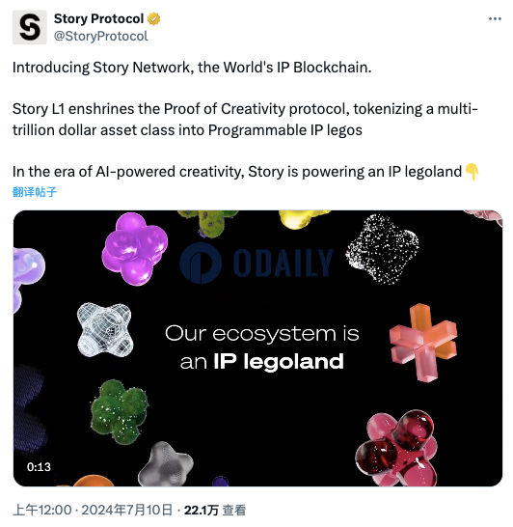Click the 0:13 video duration label
513x527 pixels.
coord(39,467)
